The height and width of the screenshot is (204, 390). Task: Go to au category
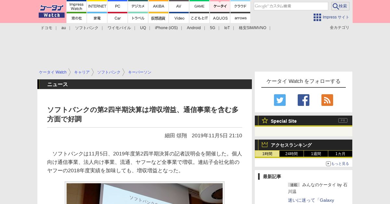64,28
